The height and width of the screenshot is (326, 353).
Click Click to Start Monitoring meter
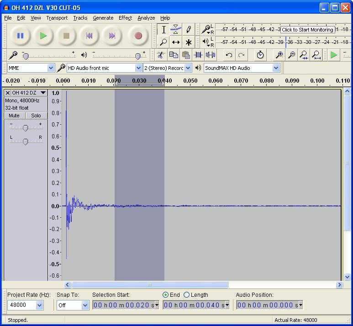point(307,30)
